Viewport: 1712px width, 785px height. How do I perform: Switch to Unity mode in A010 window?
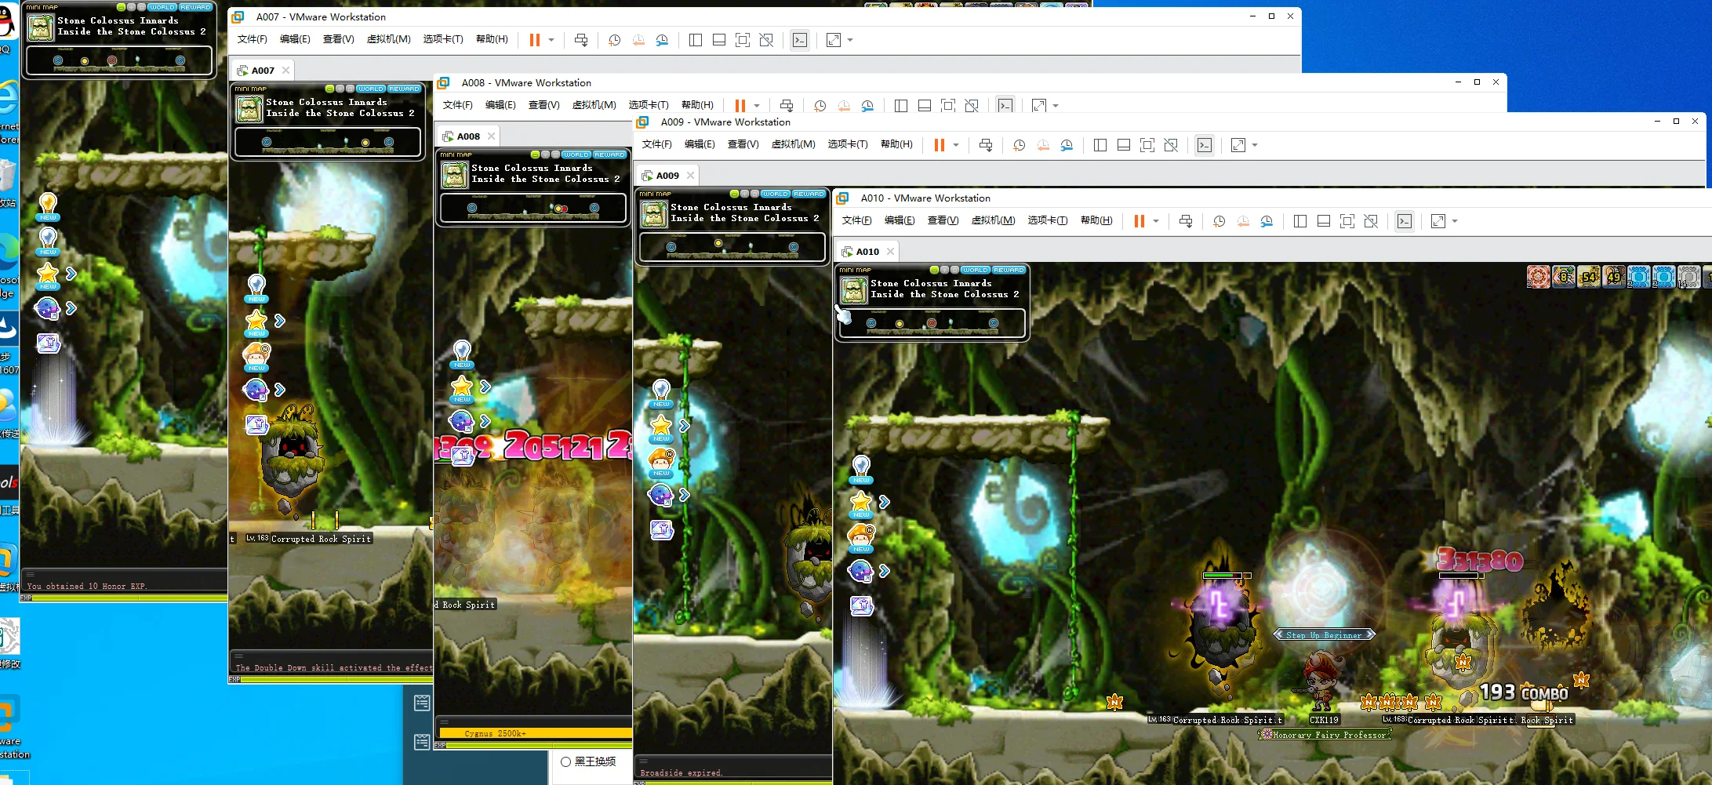pos(1371,221)
